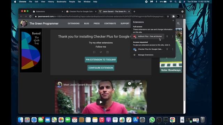Close the Extensions popup
Image resolution: width=223 pixels, height=125 pixels.
(173, 20)
